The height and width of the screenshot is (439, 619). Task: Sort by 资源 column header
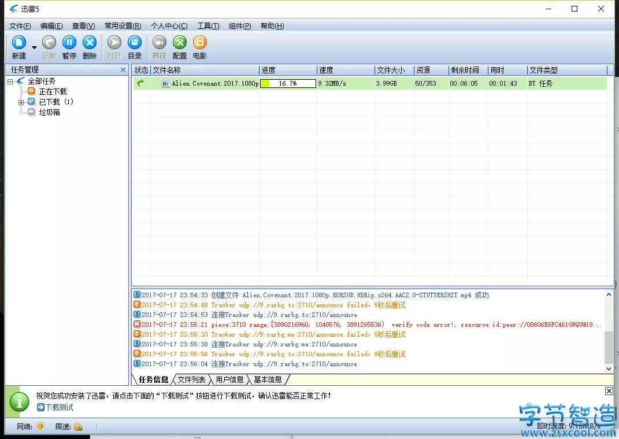(x=431, y=71)
